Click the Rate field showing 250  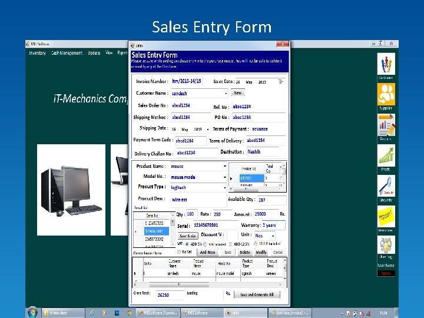pos(222,214)
